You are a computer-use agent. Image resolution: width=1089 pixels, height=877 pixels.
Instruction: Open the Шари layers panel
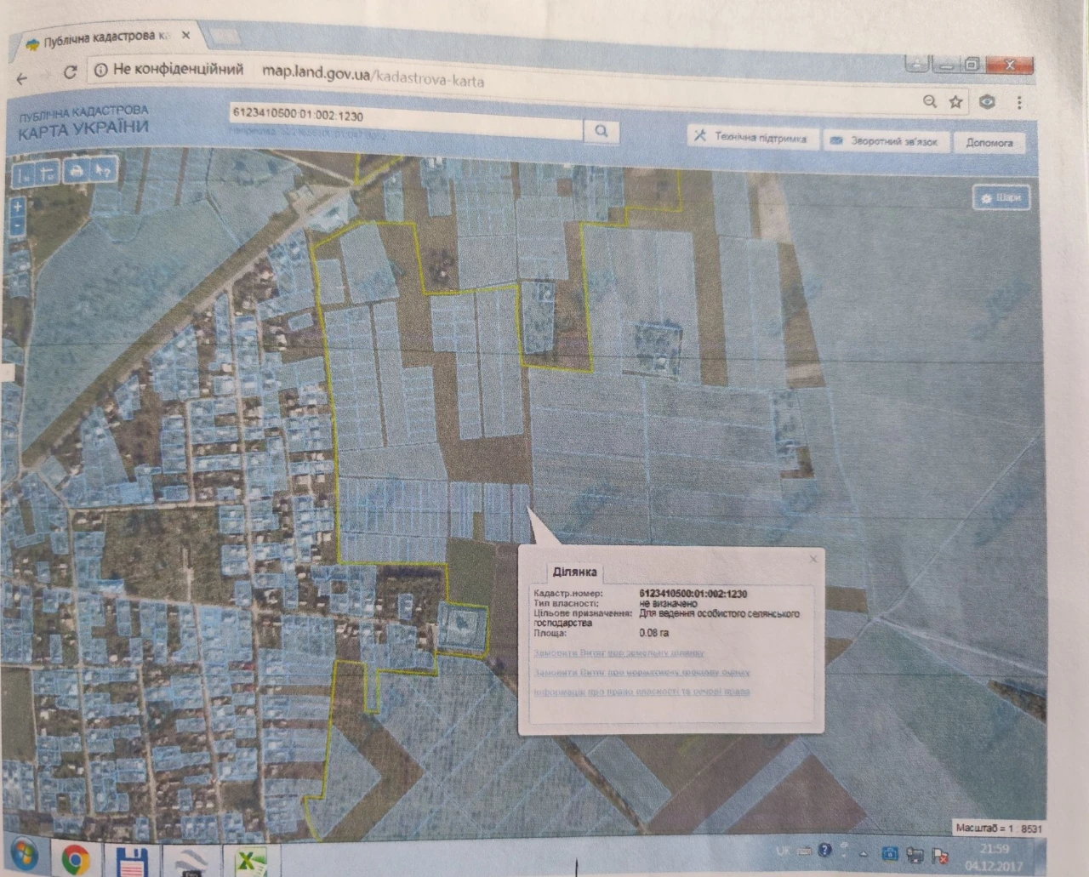[x=1001, y=197]
